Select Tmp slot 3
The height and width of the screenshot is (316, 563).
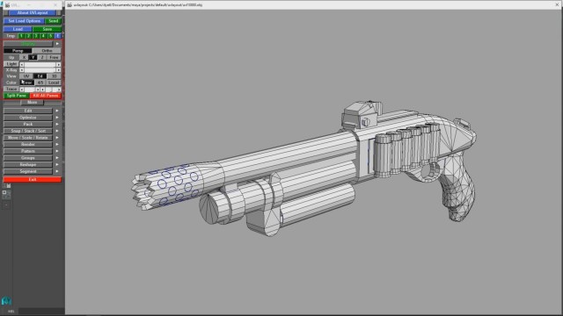pos(35,36)
